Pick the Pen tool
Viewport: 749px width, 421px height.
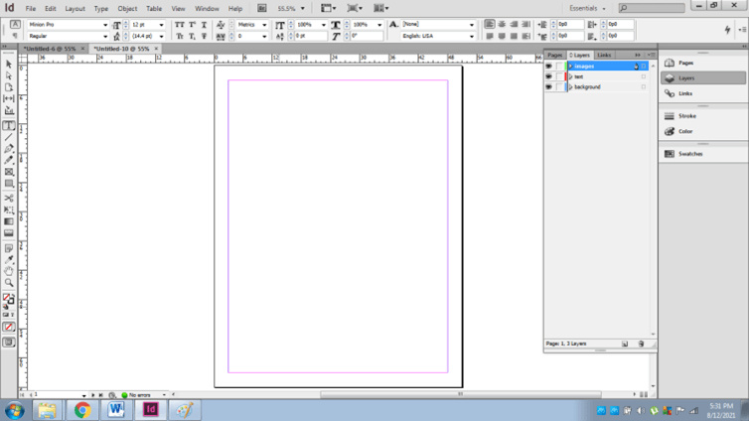(x=9, y=149)
